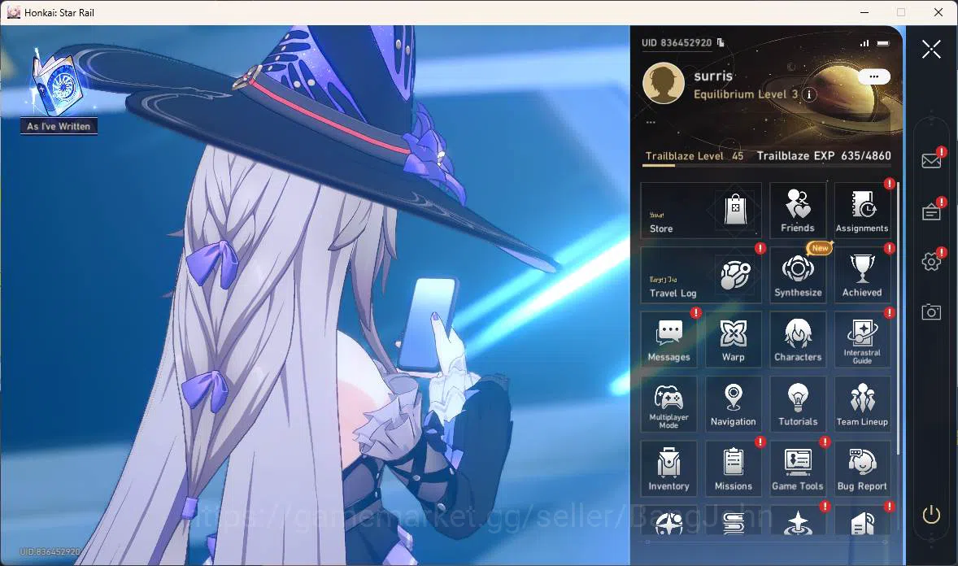
Task: Open the Navigation menu
Action: 734,404
